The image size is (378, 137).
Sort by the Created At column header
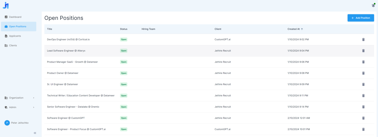click(x=294, y=29)
